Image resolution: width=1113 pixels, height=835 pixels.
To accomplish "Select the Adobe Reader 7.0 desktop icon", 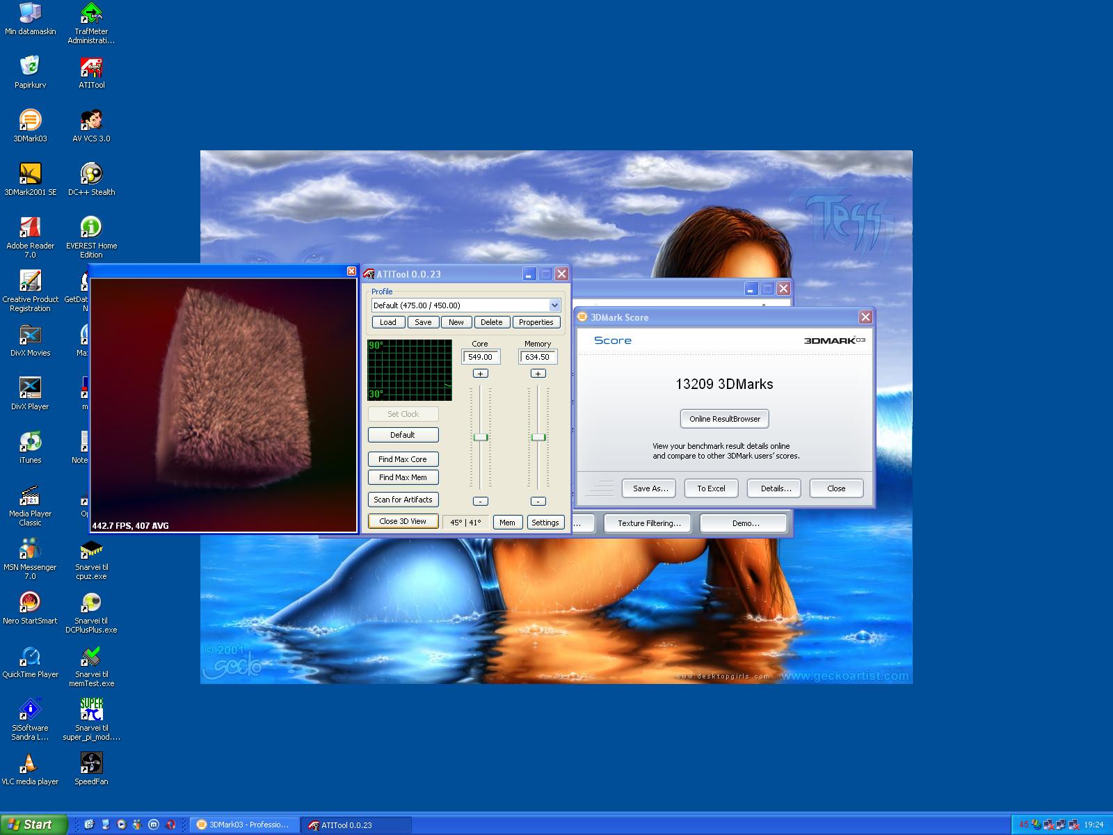I will pyautogui.click(x=30, y=237).
